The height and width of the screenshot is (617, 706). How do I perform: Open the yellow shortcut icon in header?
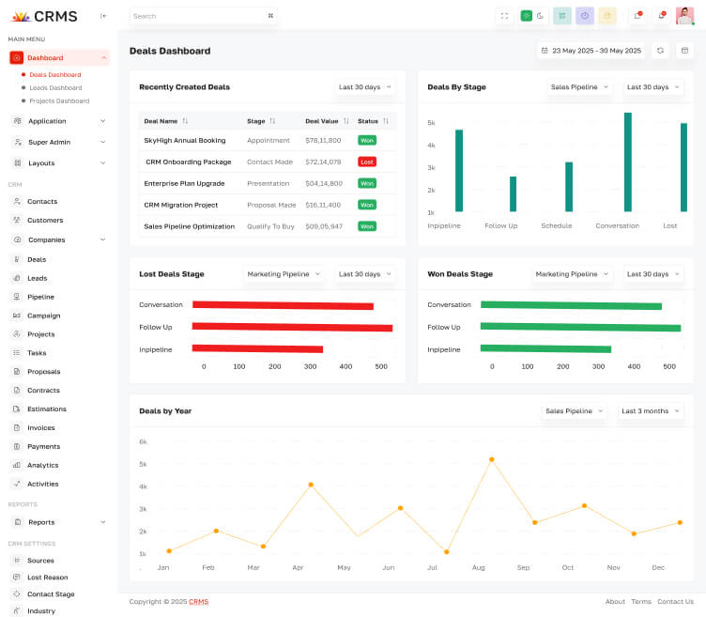click(606, 16)
